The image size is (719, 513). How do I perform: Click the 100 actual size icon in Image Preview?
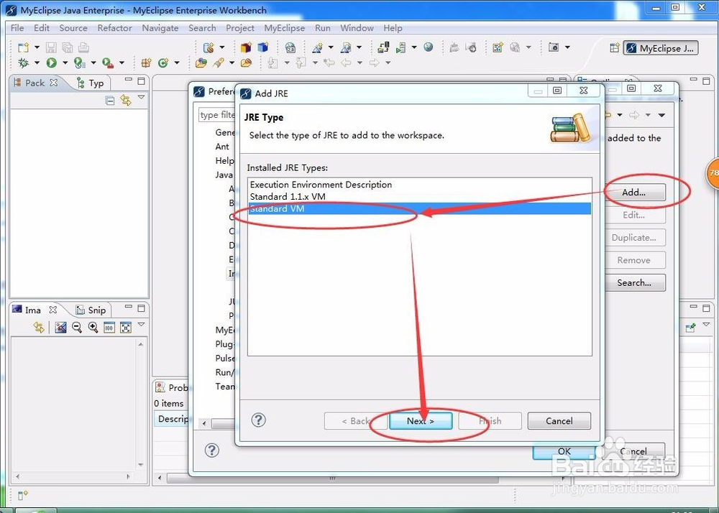coord(109,328)
